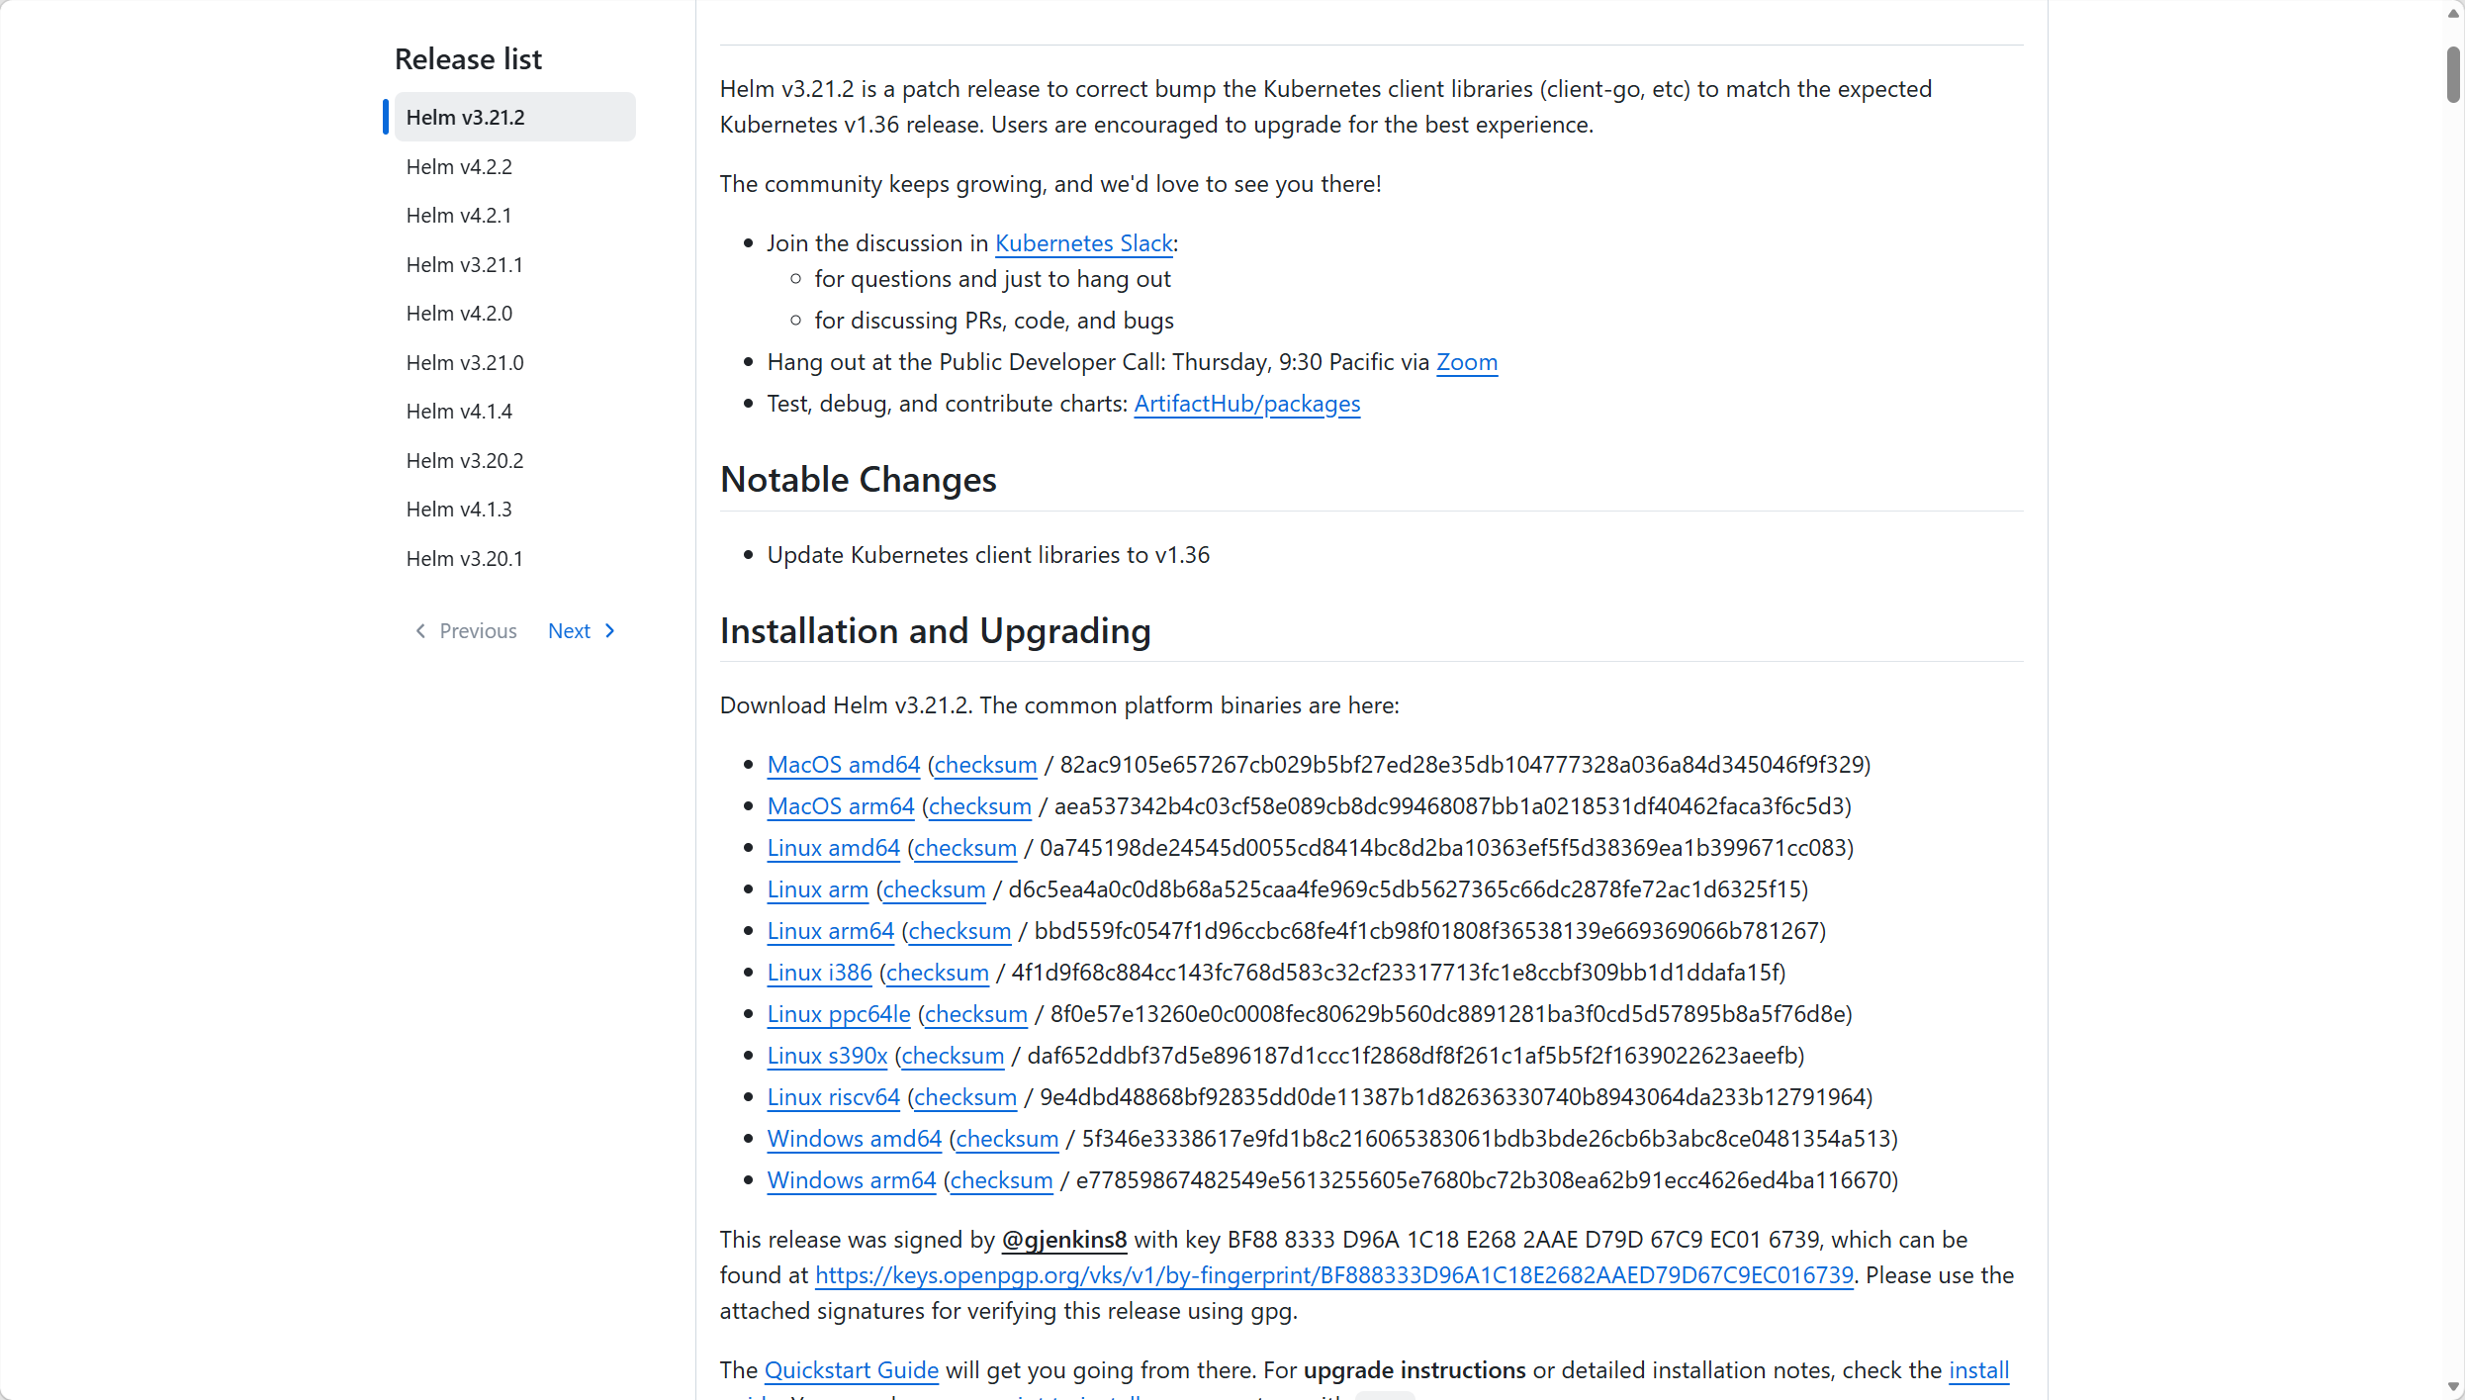
Task: Download Linux i386 binary
Action: coord(820,972)
